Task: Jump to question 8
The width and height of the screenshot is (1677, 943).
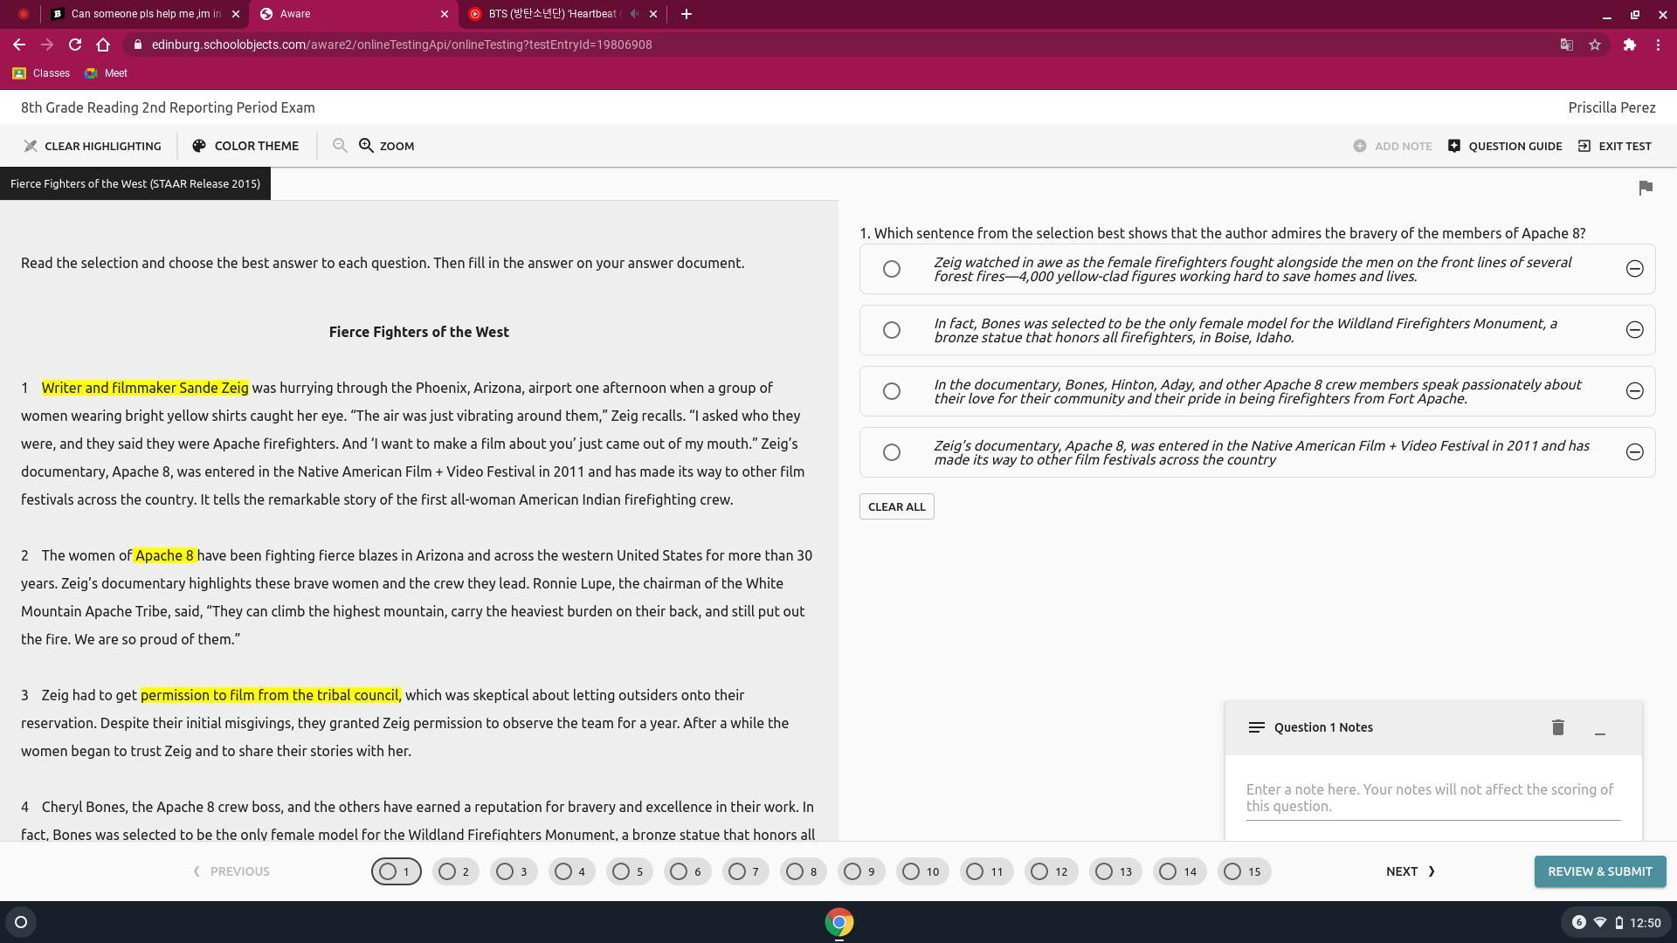Action: pyautogui.click(x=803, y=871)
